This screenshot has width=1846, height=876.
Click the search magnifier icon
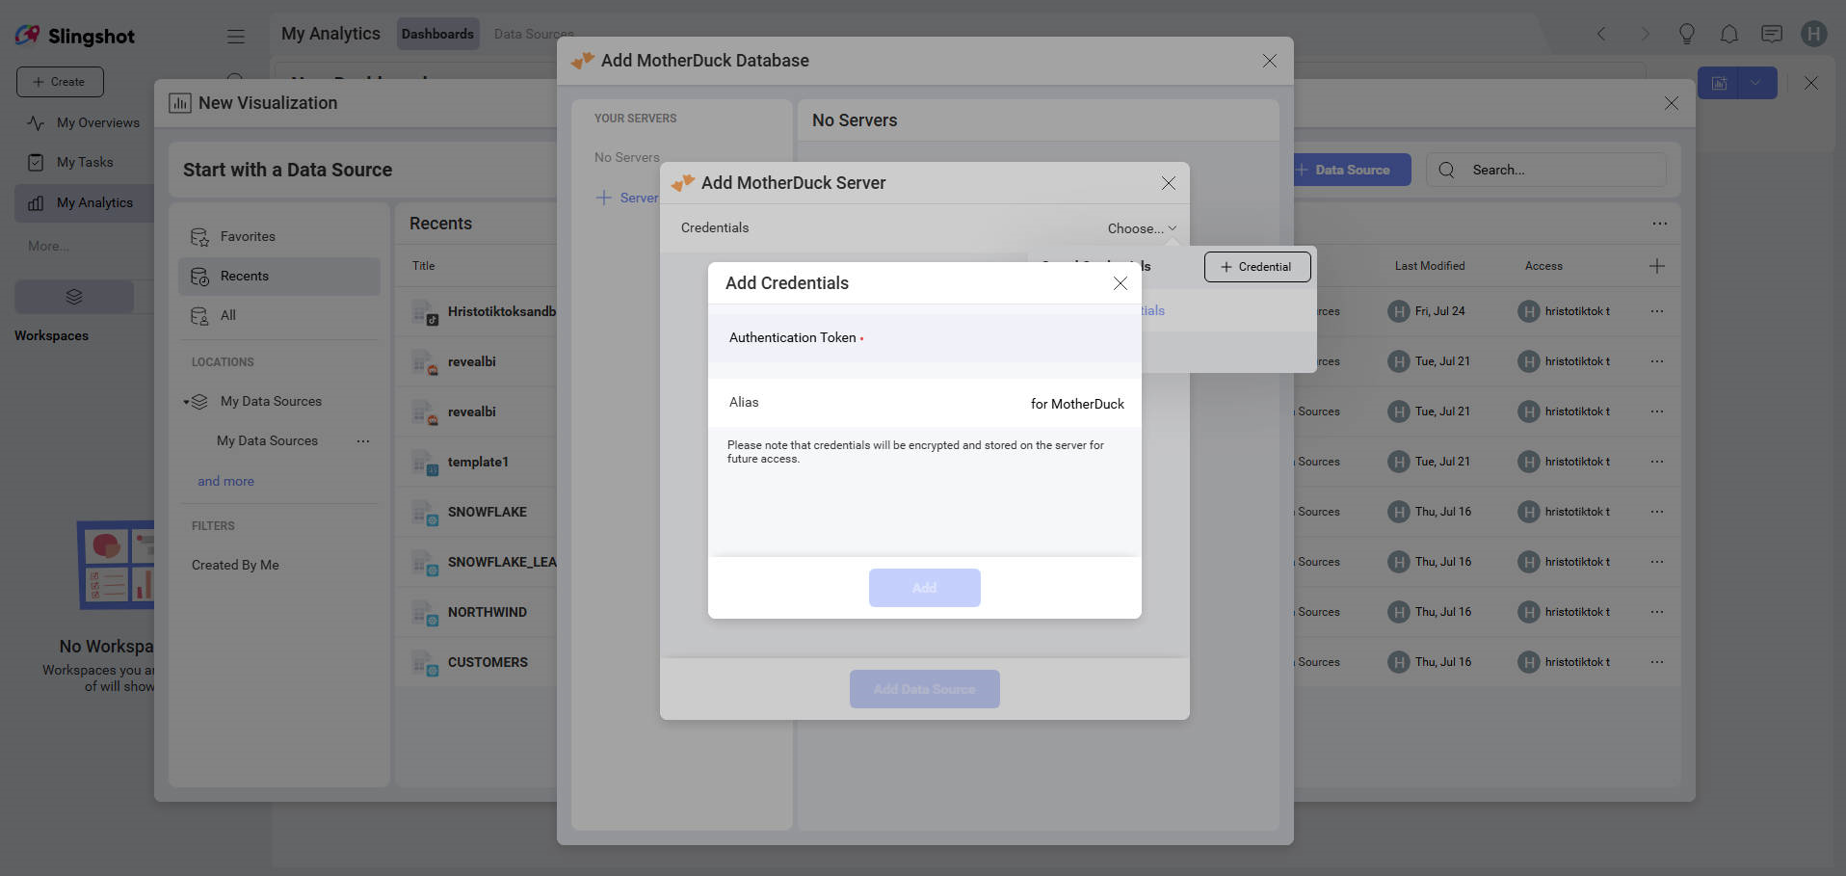pos(1446,170)
